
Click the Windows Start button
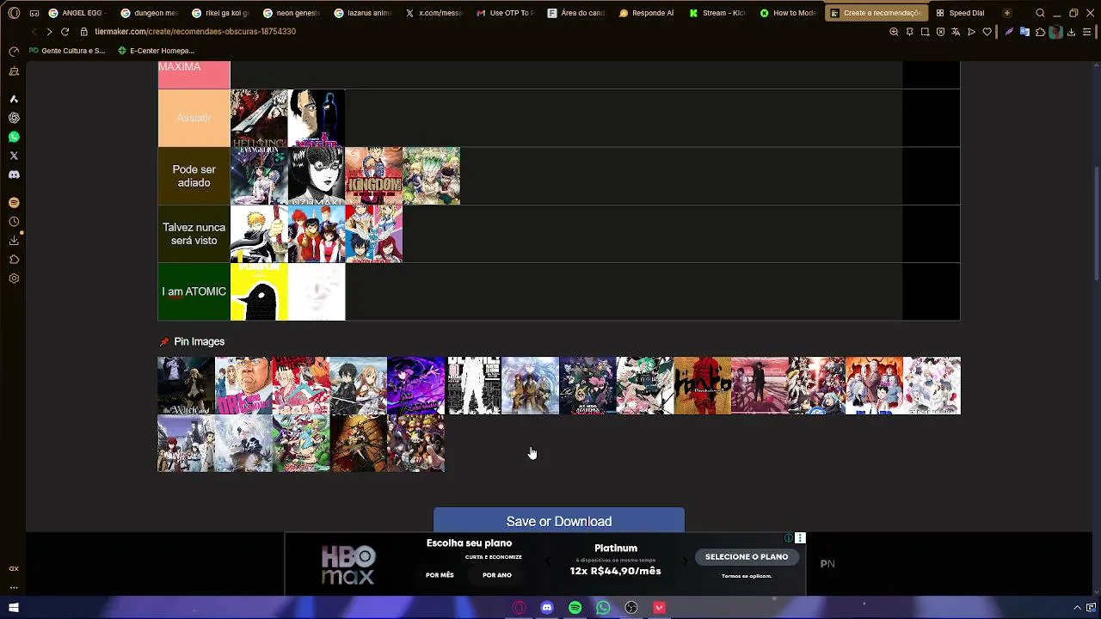coord(14,608)
